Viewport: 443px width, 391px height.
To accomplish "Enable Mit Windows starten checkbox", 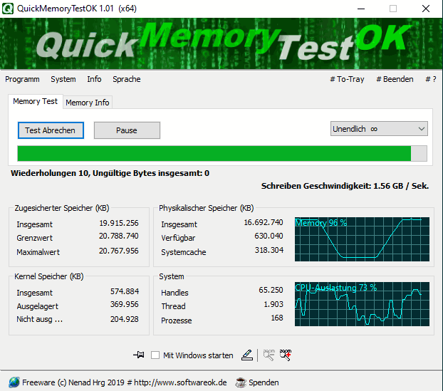I will (x=155, y=355).
